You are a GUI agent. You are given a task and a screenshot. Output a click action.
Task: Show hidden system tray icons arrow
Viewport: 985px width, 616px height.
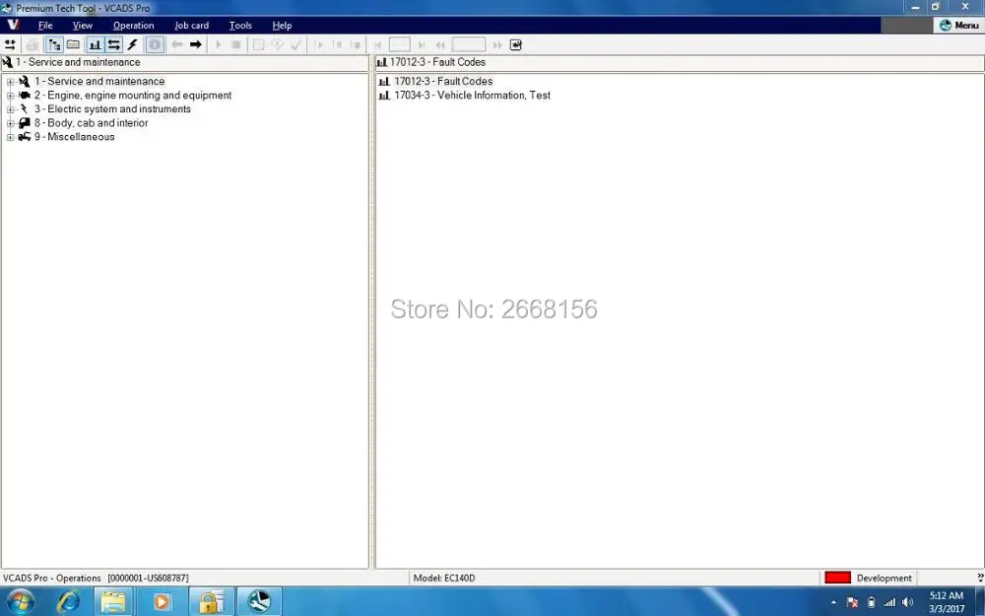click(x=833, y=603)
